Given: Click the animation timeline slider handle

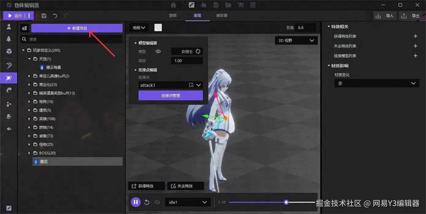Looking at the screenshot, I should coord(286,202).
